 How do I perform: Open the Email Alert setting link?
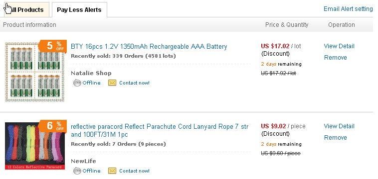pos(348,9)
